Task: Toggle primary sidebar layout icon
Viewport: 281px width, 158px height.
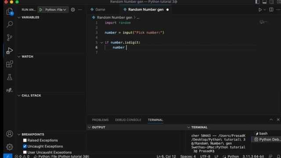Action: tap(257, 2)
